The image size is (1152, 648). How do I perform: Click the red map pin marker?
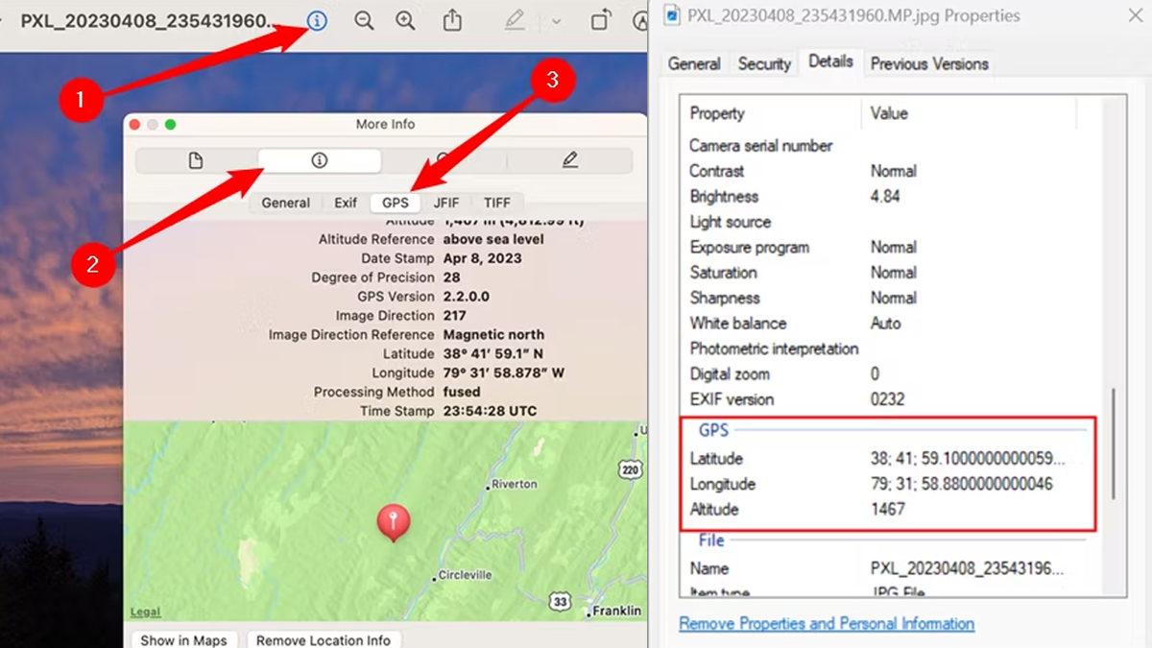pos(393,521)
